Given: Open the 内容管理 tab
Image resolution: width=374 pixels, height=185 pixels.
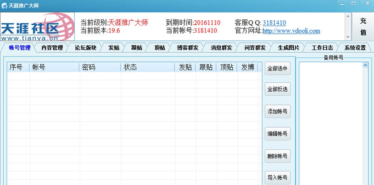Looking at the screenshot, I should pos(52,48).
